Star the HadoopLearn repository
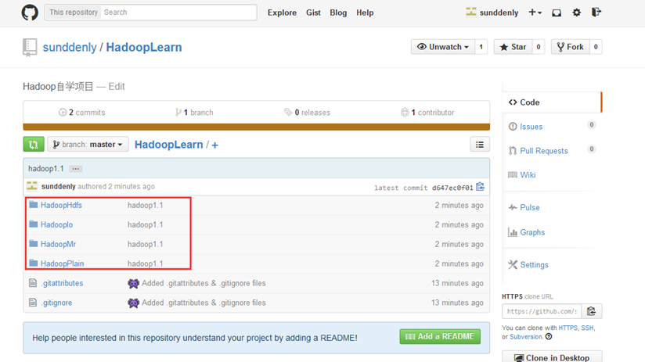Screen dimensions: 645x362 (513, 47)
